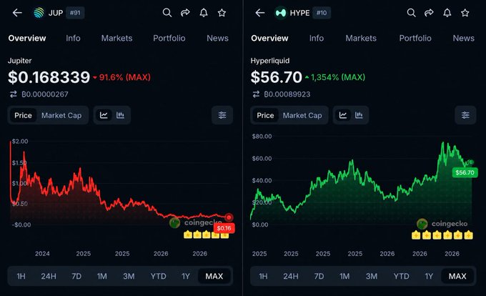Select line chart view for Hyperliquid

click(x=343, y=115)
